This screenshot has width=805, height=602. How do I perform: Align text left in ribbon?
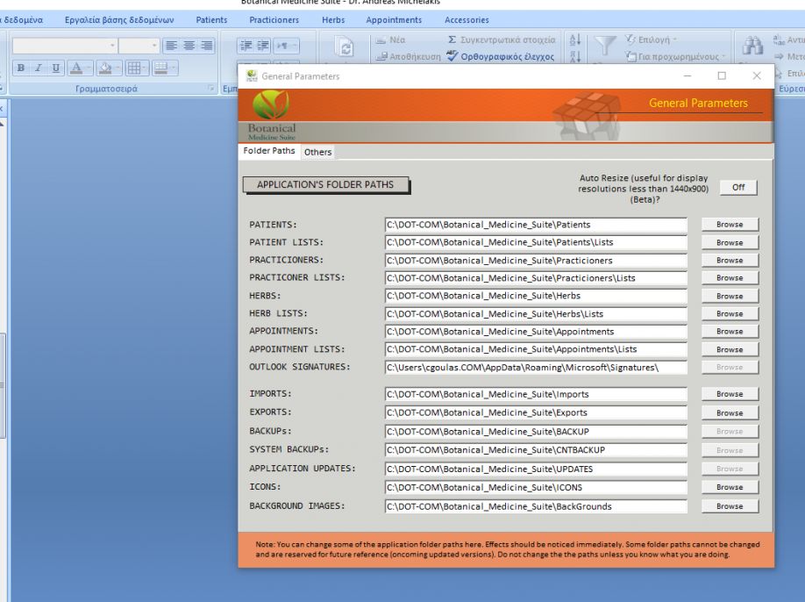[172, 46]
